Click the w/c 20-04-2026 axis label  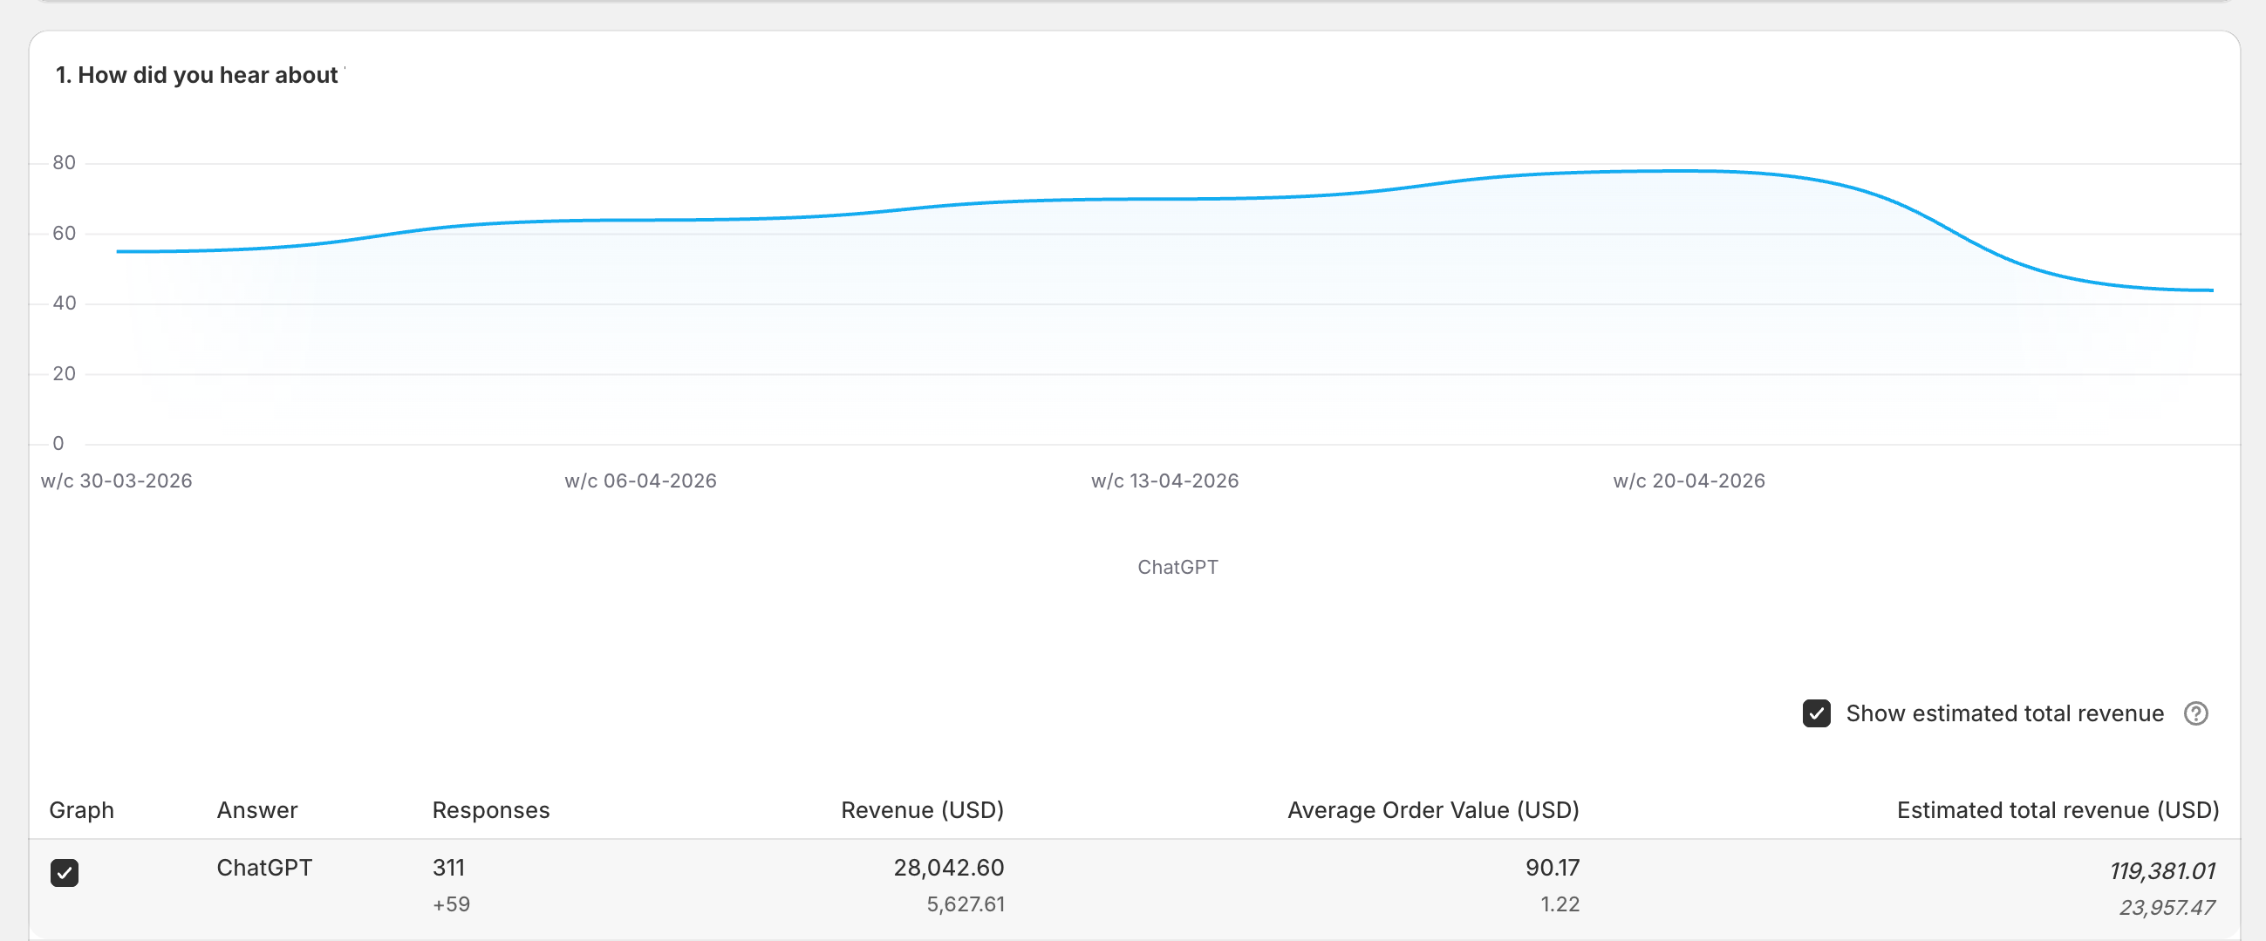tap(1689, 481)
